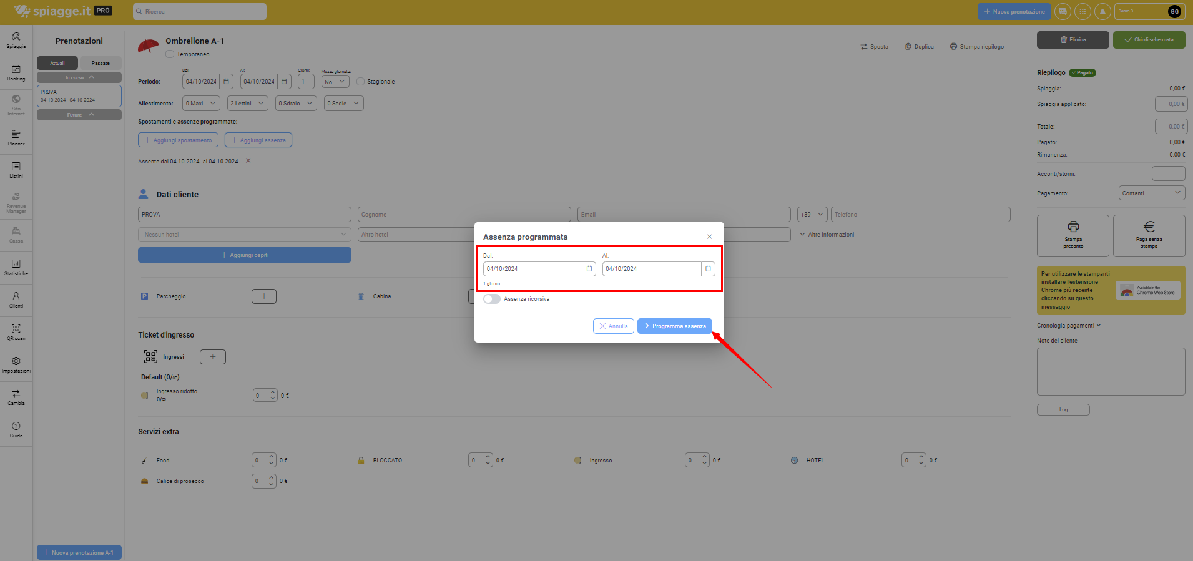The height and width of the screenshot is (561, 1193).
Task: Open calendar picker for the absence Dal date
Action: pos(589,269)
